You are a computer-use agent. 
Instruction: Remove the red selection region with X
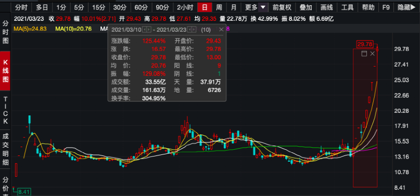372,54
